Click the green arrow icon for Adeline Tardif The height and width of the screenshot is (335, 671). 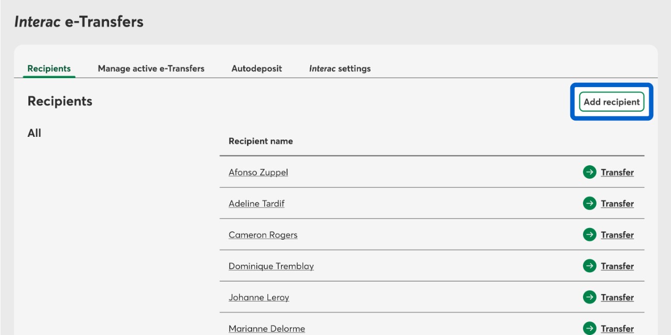point(589,203)
